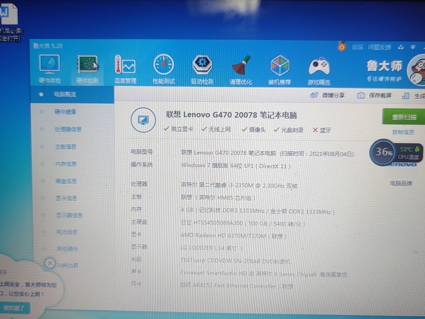Click the green 重新扫描 rescan button
425x319 pixels.
[403, 117]
